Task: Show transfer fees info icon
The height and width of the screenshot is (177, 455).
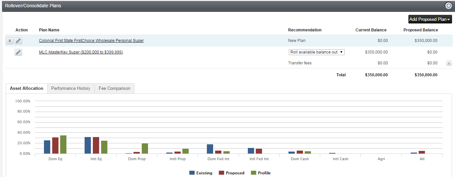Action: click(449, 63)
